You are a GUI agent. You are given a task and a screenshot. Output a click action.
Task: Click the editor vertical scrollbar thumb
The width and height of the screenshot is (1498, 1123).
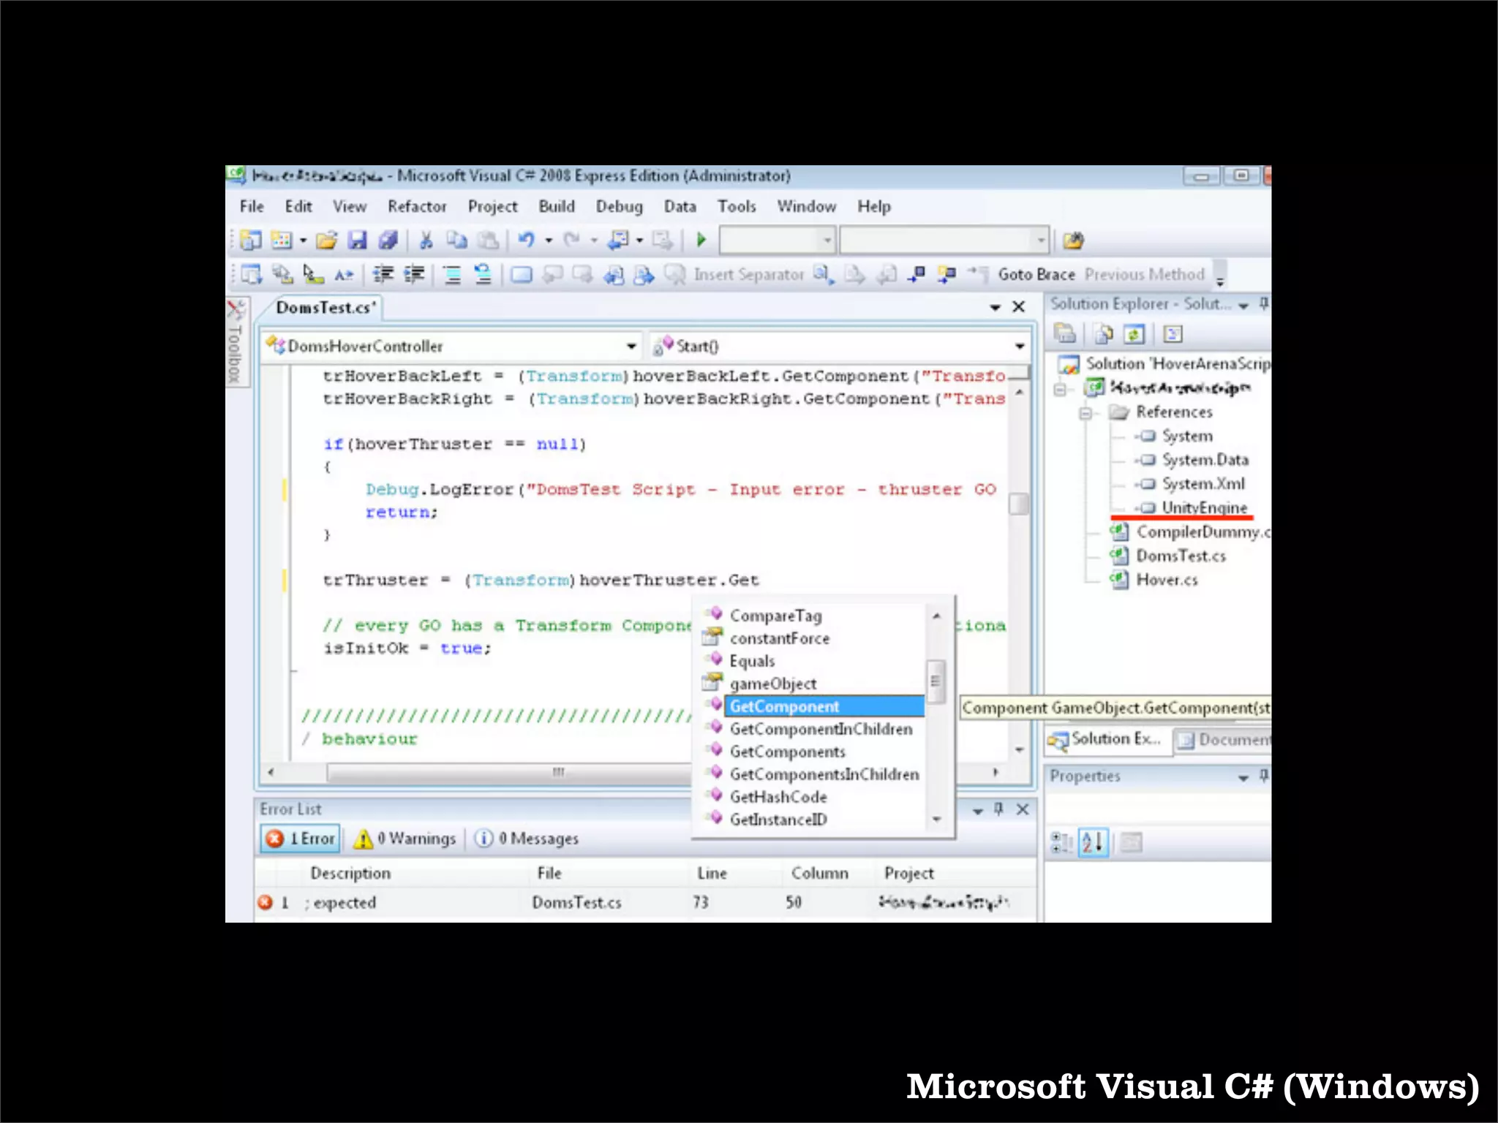click(1018, 504)
